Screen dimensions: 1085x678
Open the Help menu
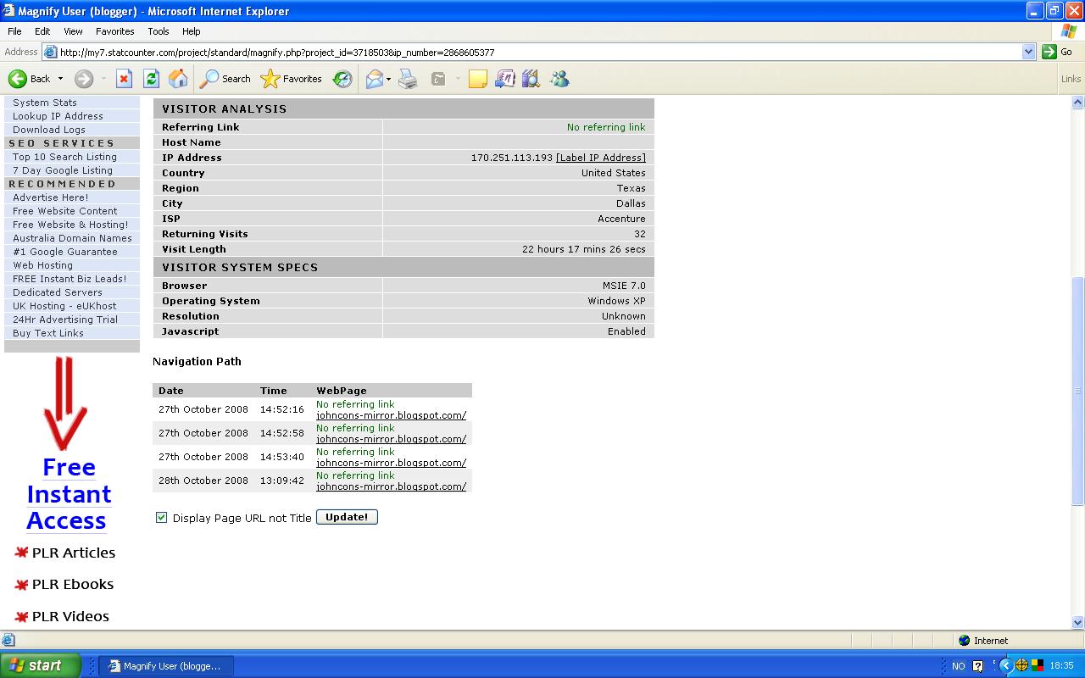(192, 31)
